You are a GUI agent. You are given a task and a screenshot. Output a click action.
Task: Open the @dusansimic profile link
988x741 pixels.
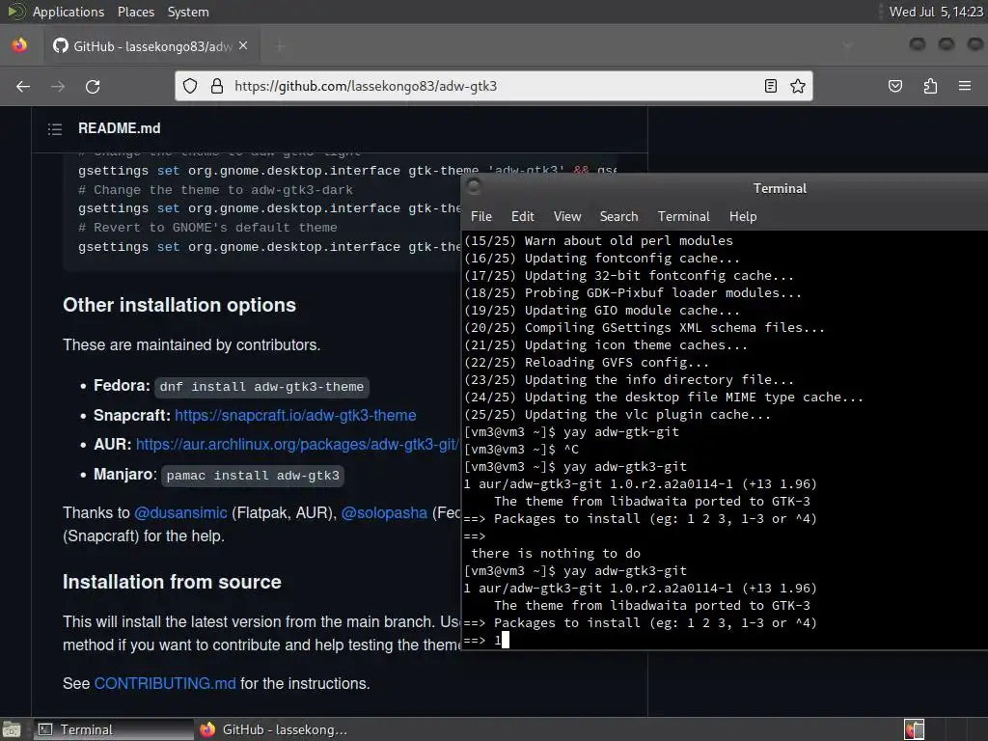[x=180, y=513]
